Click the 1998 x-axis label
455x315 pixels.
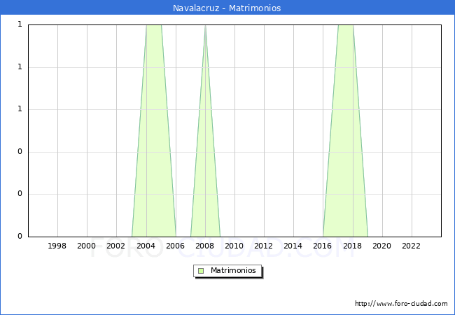[57, 246]
